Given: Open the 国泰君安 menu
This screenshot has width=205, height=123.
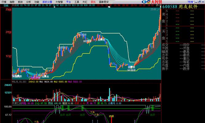Looking at the screenshot, I should coord(103,2).
